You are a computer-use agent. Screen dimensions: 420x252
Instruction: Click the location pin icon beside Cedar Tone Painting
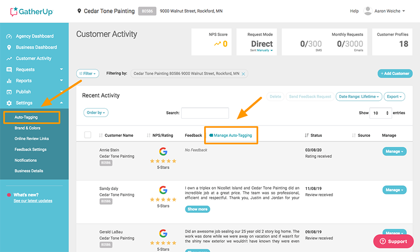coord(79,11)
